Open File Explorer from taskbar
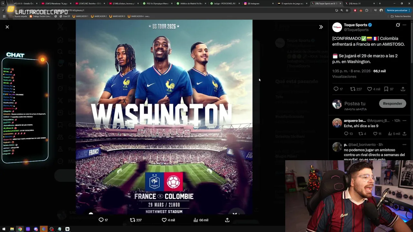The height and width of the screenshot is (232, 413). click(12, 229)
